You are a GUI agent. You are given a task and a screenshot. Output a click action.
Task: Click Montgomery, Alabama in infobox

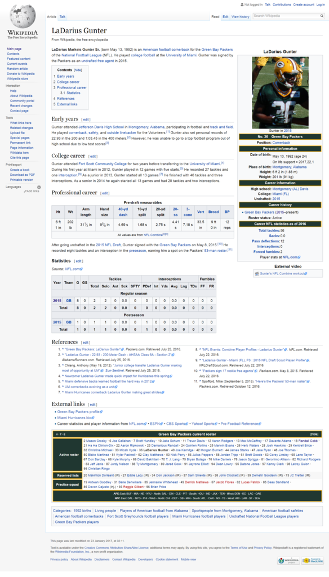tap(289, 167)
